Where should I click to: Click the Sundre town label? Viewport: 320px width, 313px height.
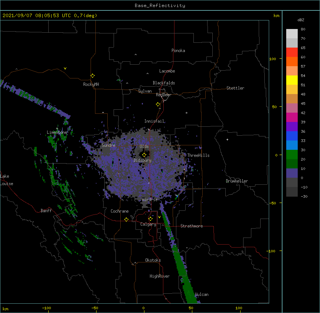pyautogui.click(x=108, y=145)
